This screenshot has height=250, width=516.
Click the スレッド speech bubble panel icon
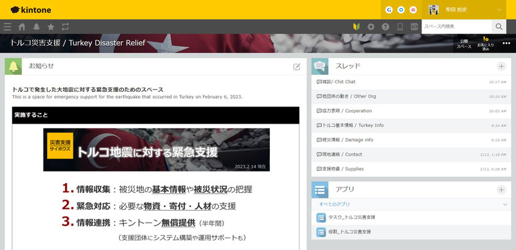pos(320,67)
